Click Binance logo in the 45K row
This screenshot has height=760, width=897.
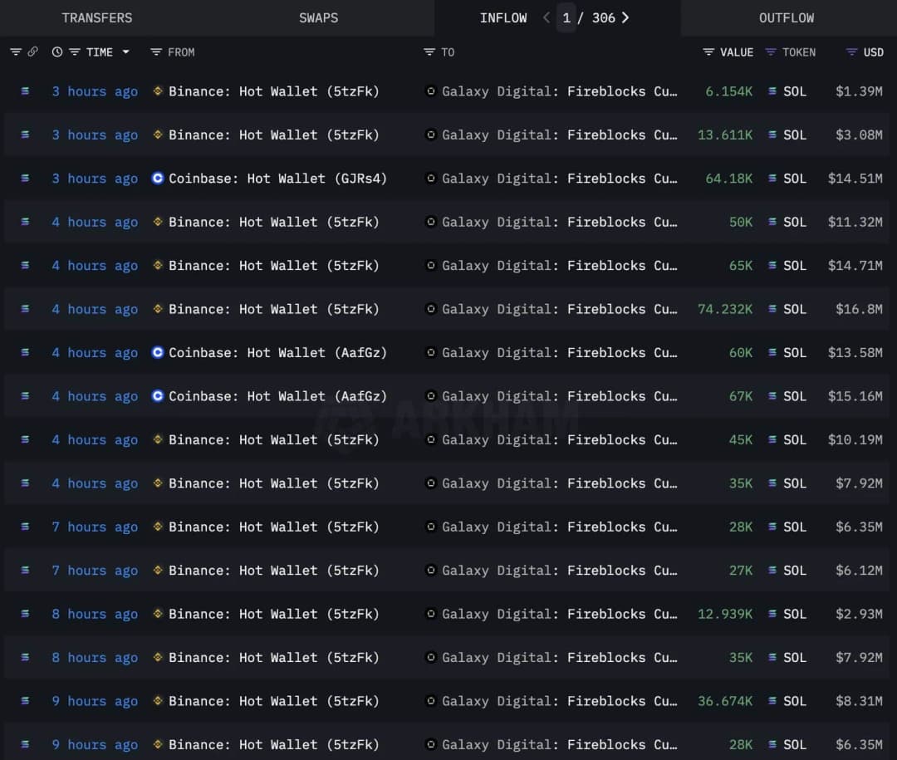coord(158,439)
